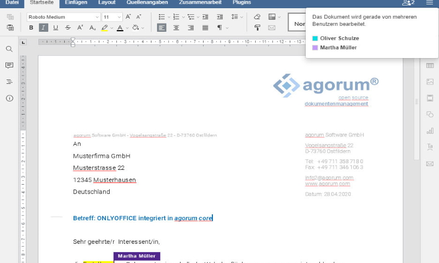The image size is (439, 263).
Task: Insert a numbered list
Action: pos(176,17)
